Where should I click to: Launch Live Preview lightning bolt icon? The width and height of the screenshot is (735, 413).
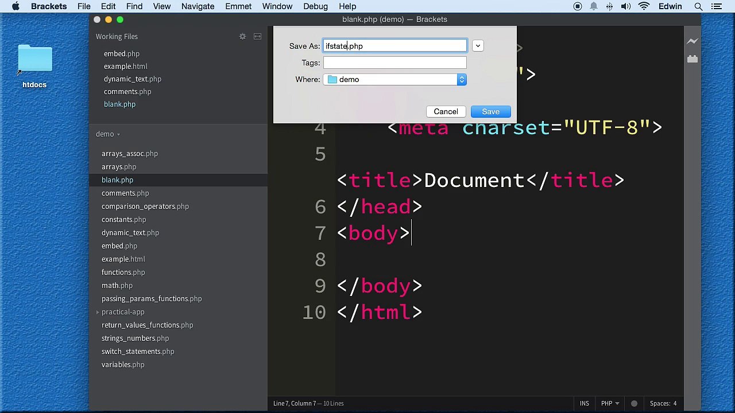pos(692,41)
